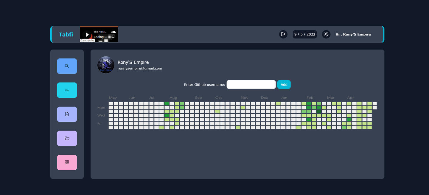Open the Privacy policy link

[x=87, y=40]
